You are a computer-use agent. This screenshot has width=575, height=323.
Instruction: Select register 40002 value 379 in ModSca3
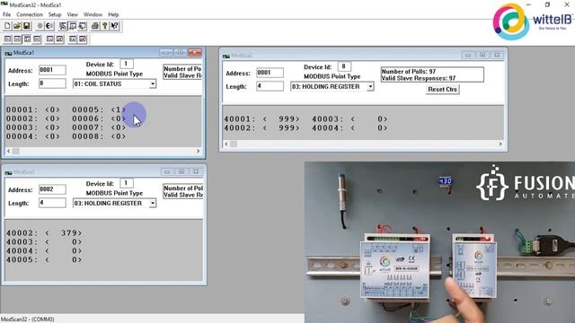coord(64,233)
